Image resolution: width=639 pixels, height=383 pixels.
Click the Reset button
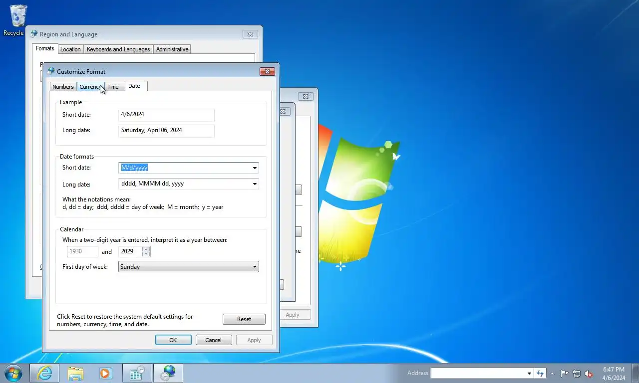(x=244, y=319)
